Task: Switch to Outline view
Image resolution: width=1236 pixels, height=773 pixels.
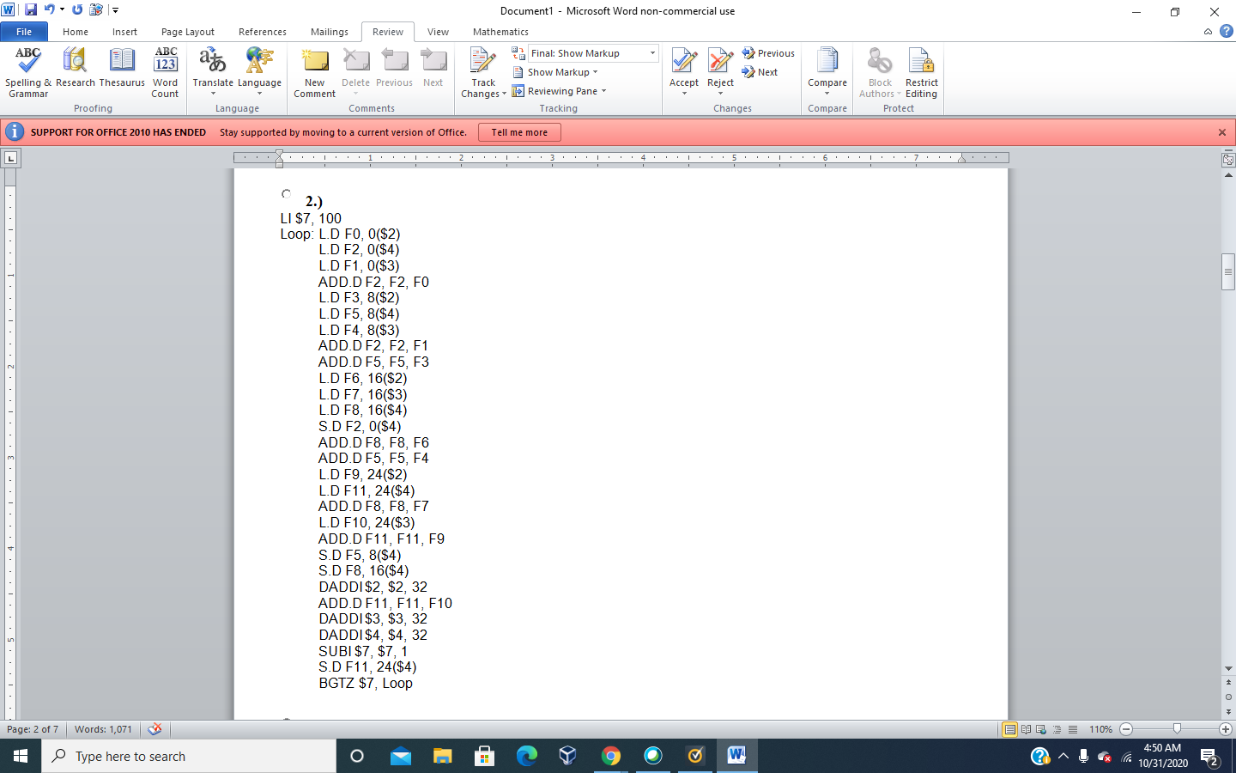Action: click(x=1057, y=729)
